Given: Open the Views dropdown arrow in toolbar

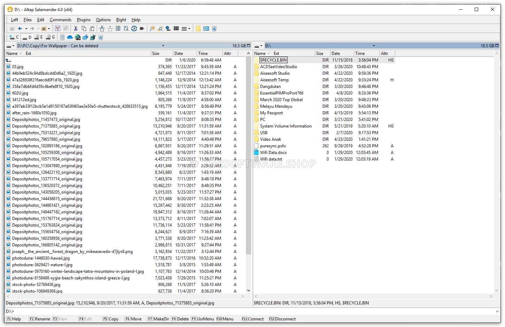Looking at the screenshot, I should [189, 28].
